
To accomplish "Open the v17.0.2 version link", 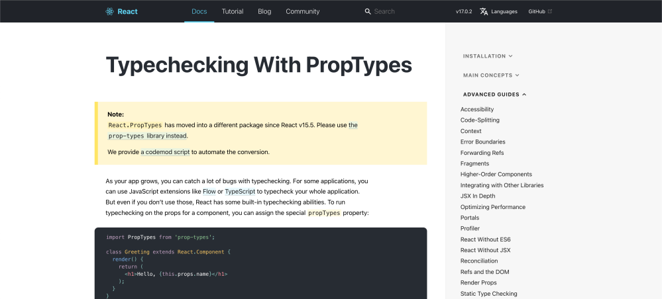I will click(x=464, y=11).
